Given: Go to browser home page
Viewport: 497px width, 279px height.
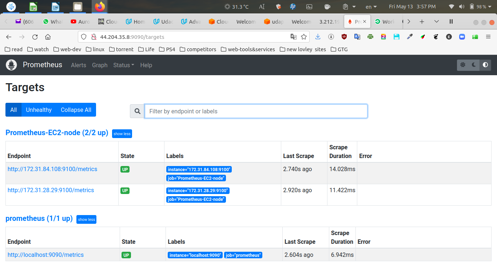Looking at the screenshot, I should pos(48,37).
